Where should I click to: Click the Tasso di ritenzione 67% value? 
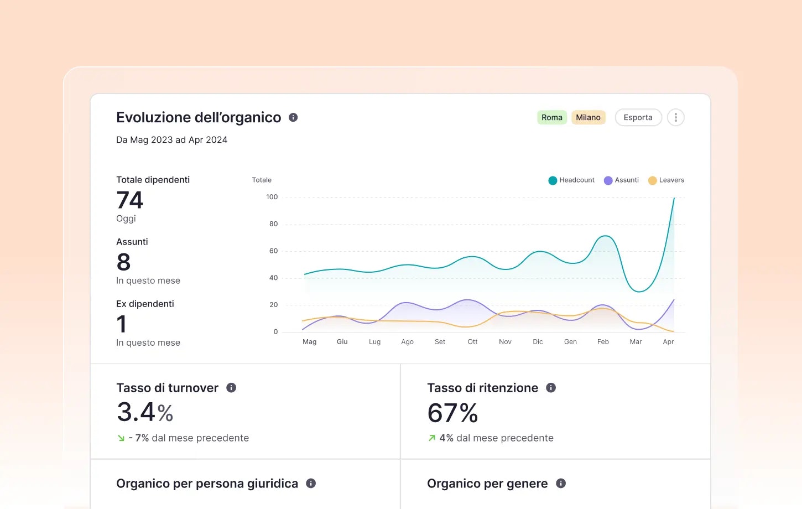452,413
